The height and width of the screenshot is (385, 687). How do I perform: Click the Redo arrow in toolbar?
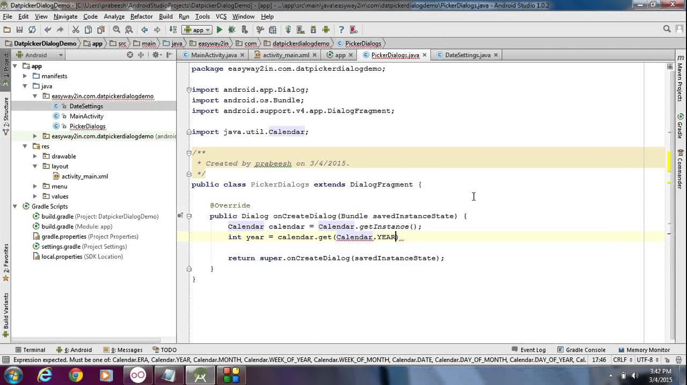point(60,30)
